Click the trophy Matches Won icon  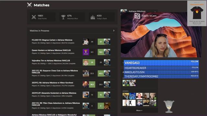tap(63, 17)
